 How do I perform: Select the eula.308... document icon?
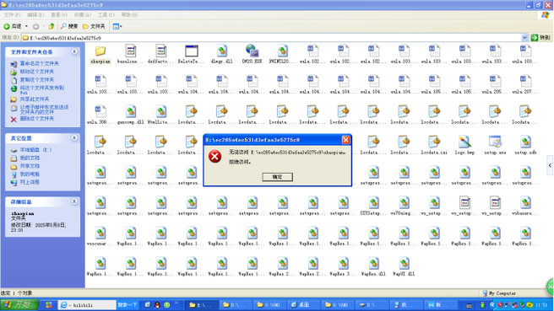tap(100, 112)
